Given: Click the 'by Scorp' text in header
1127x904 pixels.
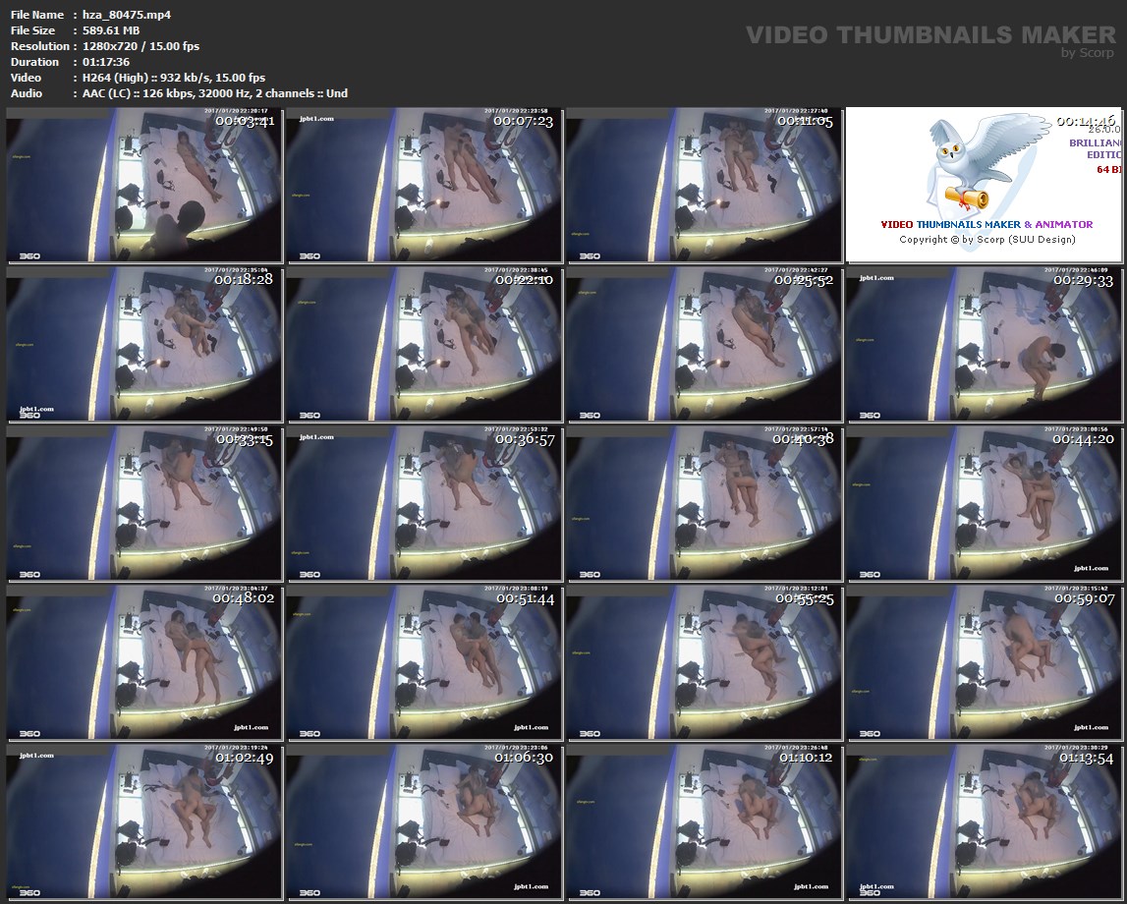Looking at the screenshot, I should click(x=1088, y=53).
